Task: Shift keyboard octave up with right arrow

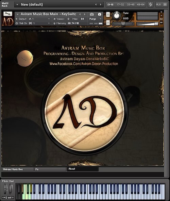Action: tap(13, 198)
